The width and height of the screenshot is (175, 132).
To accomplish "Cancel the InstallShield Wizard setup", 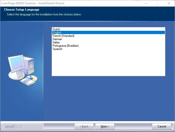I will point(162,126).
